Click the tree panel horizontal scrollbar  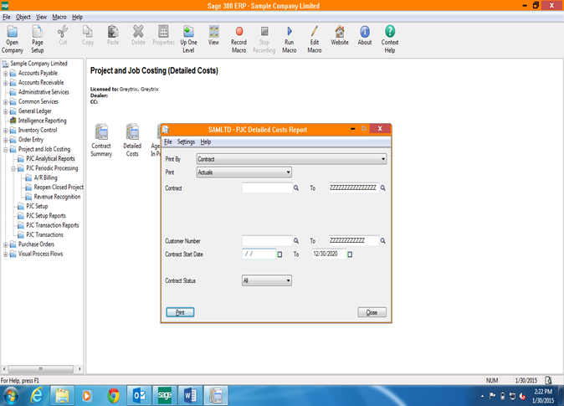41,369
